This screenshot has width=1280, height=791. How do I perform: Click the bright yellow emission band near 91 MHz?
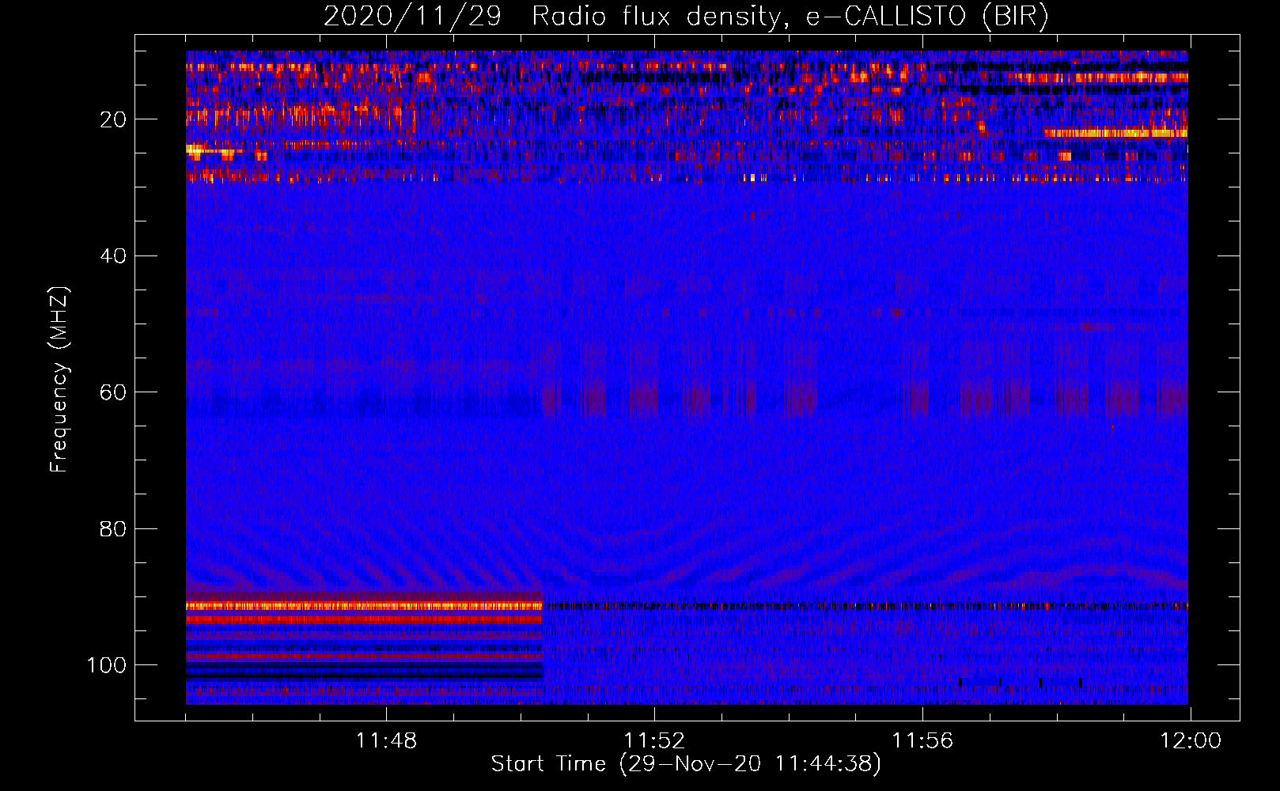[365, 606]
